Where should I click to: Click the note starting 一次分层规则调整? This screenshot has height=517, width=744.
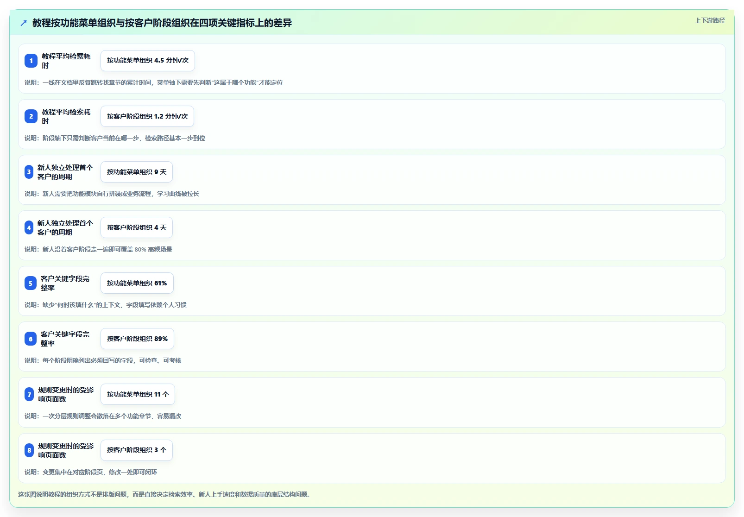103,416
